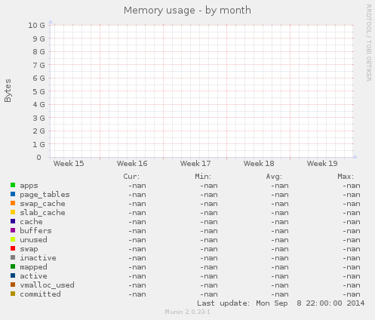Viewport: 375px width, 320px height.
Task: Select the 'swap' legend label
Action: click(29, 249)
